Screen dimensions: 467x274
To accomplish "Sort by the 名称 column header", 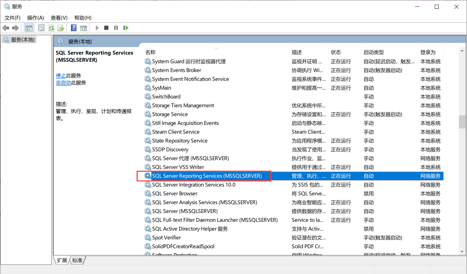I will click(150, 52).
